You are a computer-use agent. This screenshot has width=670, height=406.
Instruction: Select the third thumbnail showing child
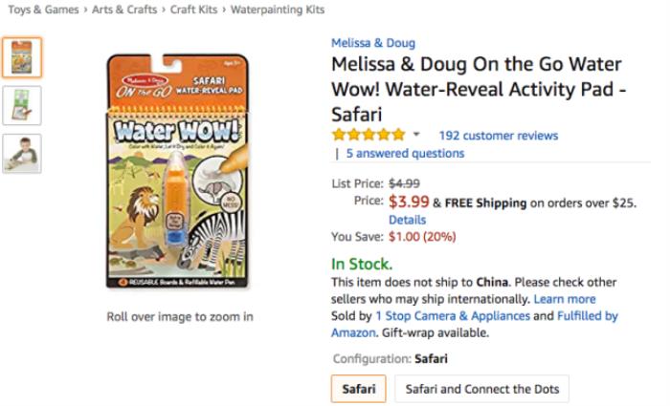pyautogui.click(x=22, y=153)
